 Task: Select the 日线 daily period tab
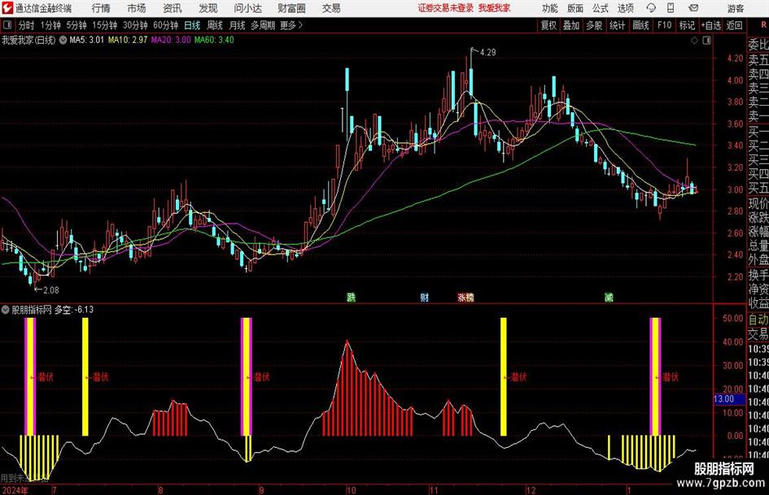point(192,25)
